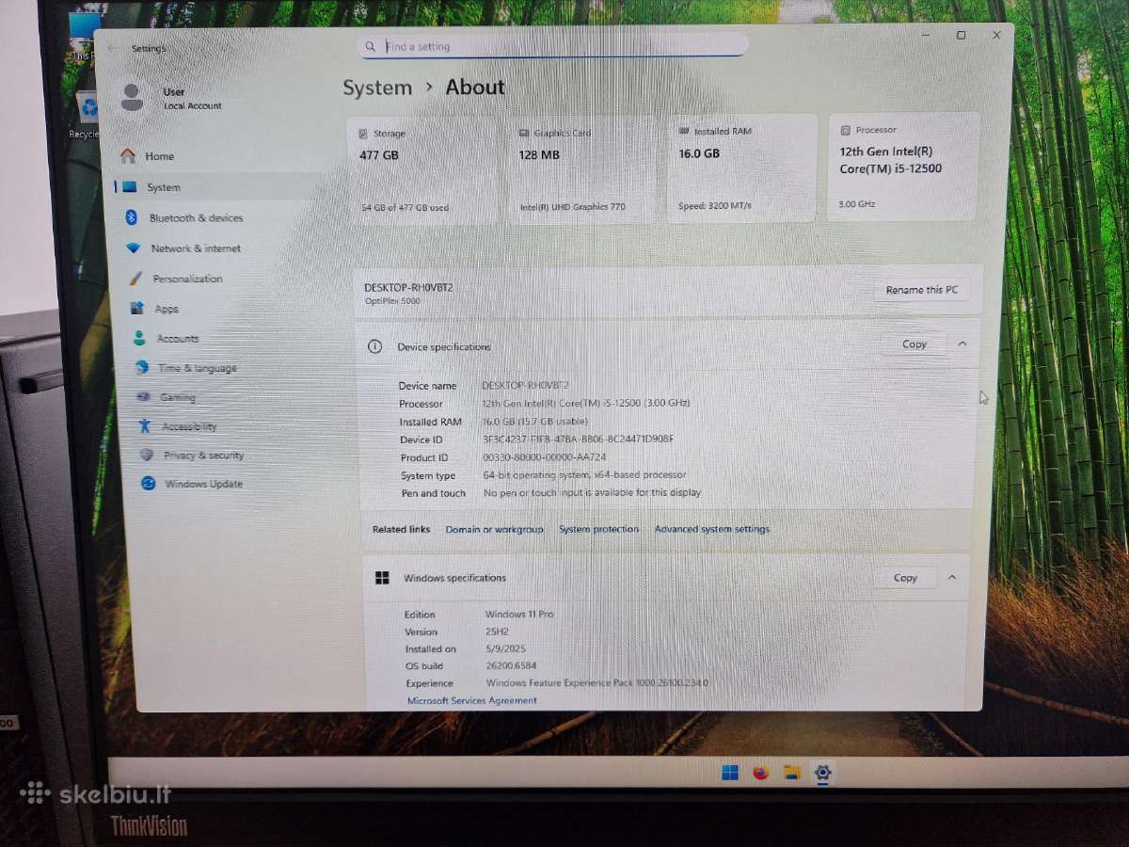Open the Graphics Card 128 MB card
Image resolution: width=1129 pixels, height=847 pixels.
tap(581, 169)
